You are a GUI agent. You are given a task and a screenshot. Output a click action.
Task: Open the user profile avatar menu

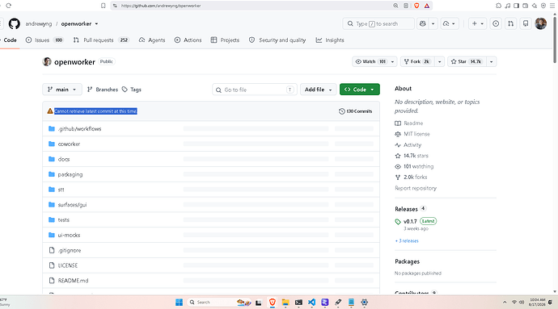pos(540,23)
